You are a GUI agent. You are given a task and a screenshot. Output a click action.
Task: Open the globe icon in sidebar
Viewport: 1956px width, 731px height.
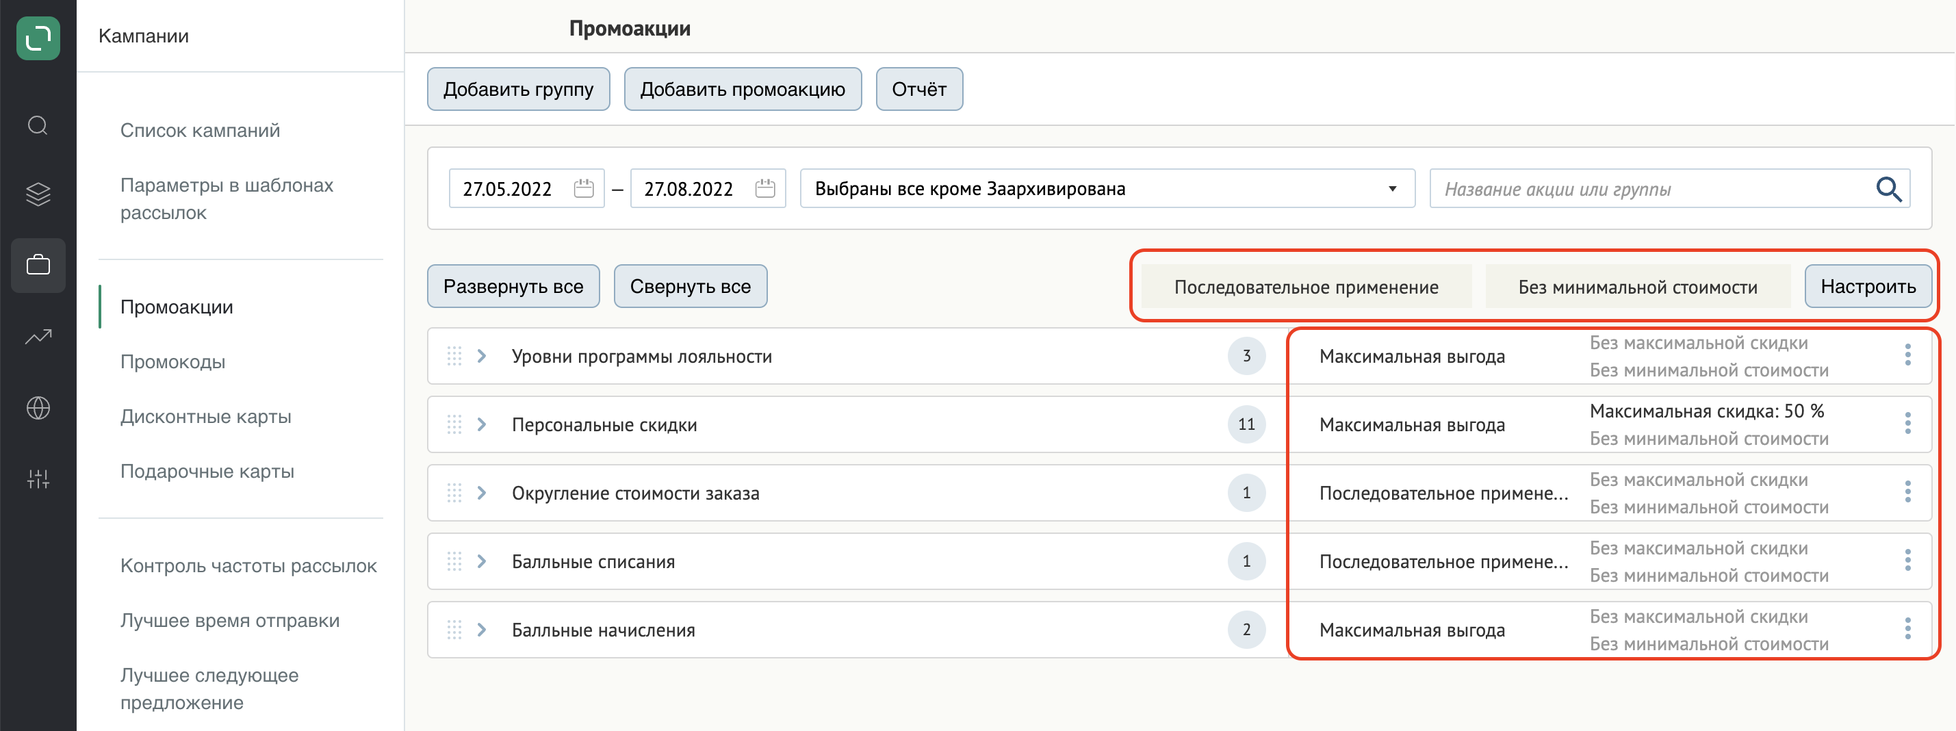(x=38, y=408)
